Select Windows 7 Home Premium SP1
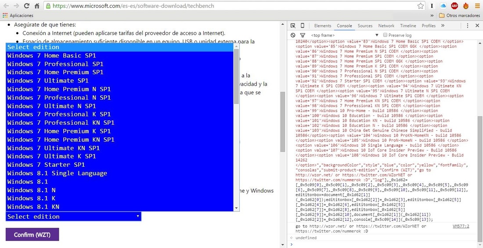Image resolution: width=483 pixels, height=248 pixels. pos(120,72)
